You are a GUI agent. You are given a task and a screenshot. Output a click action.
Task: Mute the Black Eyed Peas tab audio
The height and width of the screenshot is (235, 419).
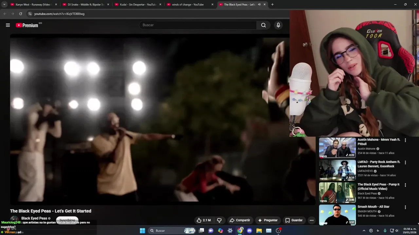(259, 5)
